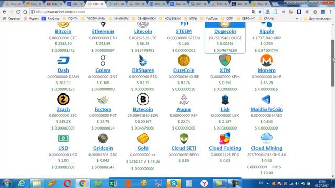
Task: Open the Ethereum link
Action: tap(103, 31)
